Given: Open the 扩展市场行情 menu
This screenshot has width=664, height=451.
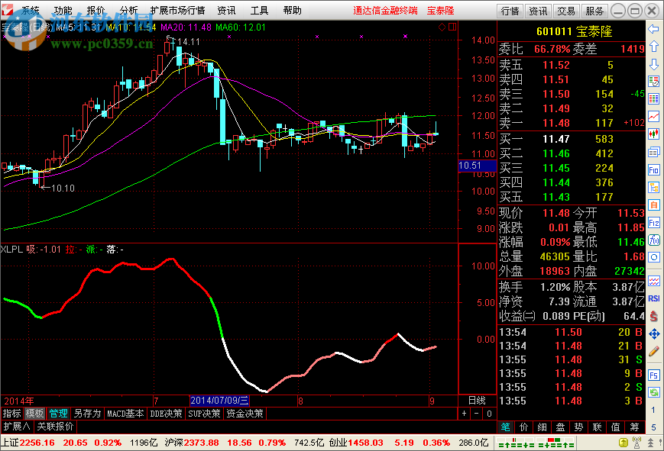Looking at the screenshot, I should click(x=177, y=10).
